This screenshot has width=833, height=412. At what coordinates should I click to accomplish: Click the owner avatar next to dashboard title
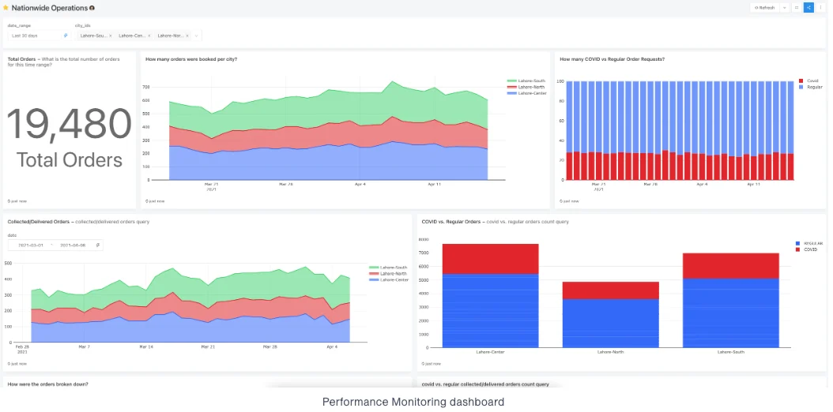click(92, 8)
